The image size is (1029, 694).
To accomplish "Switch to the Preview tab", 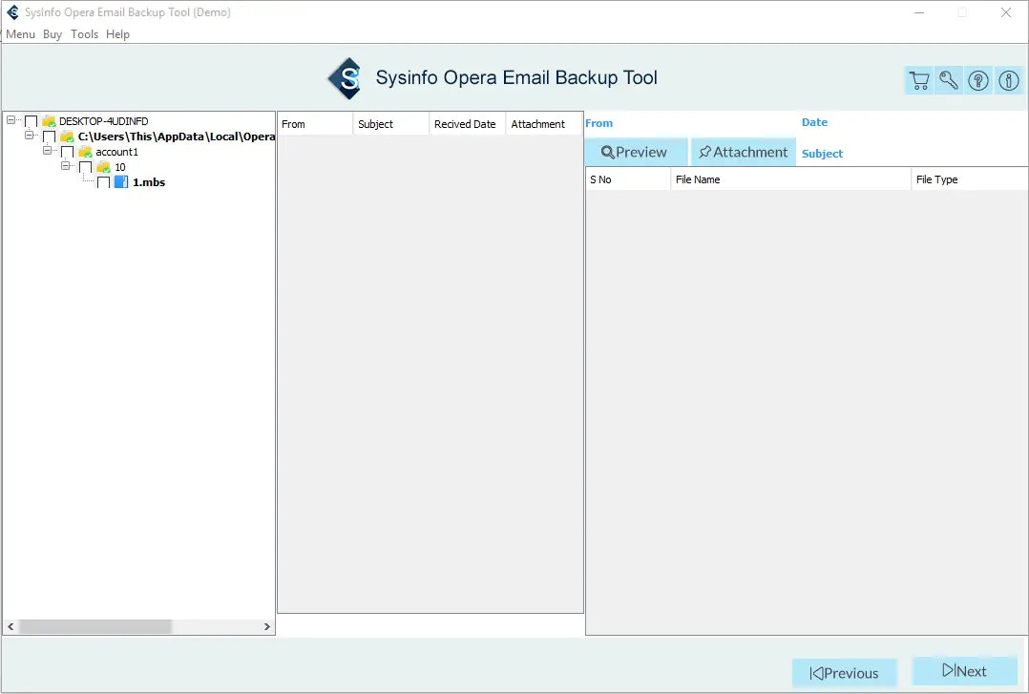I will 636,152.
